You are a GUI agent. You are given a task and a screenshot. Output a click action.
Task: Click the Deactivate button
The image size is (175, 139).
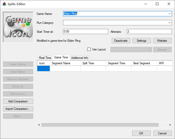(121, 41)
